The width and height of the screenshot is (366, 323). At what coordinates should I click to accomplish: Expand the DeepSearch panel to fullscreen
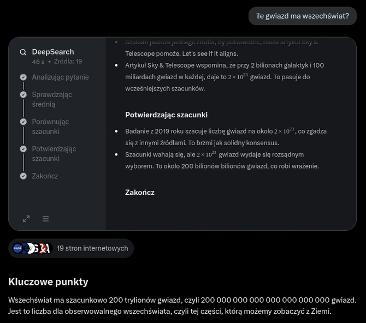point(26,219)
